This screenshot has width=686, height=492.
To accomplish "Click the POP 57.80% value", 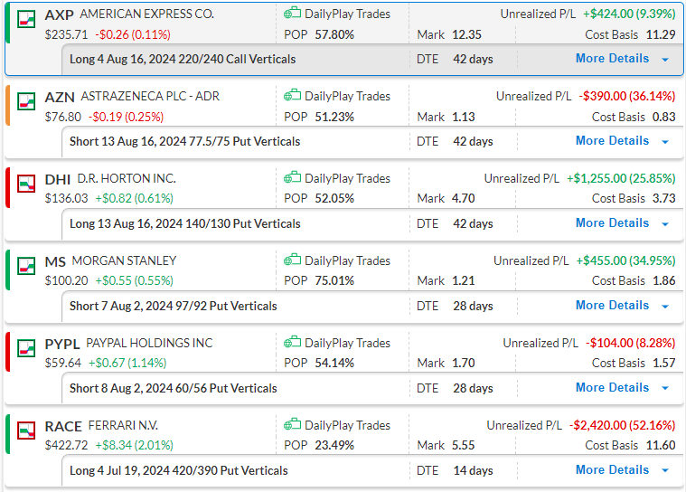I will [334, 34].
